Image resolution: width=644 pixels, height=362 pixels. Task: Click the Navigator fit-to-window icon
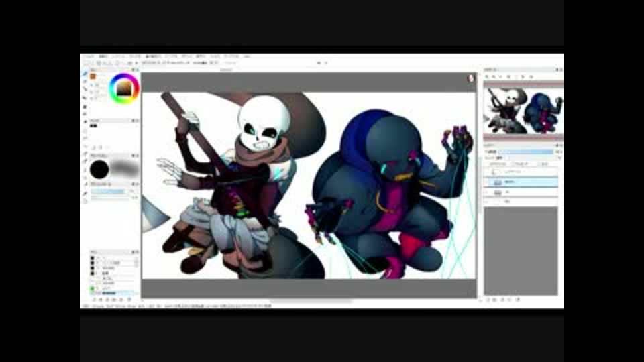tap(501, 76)
